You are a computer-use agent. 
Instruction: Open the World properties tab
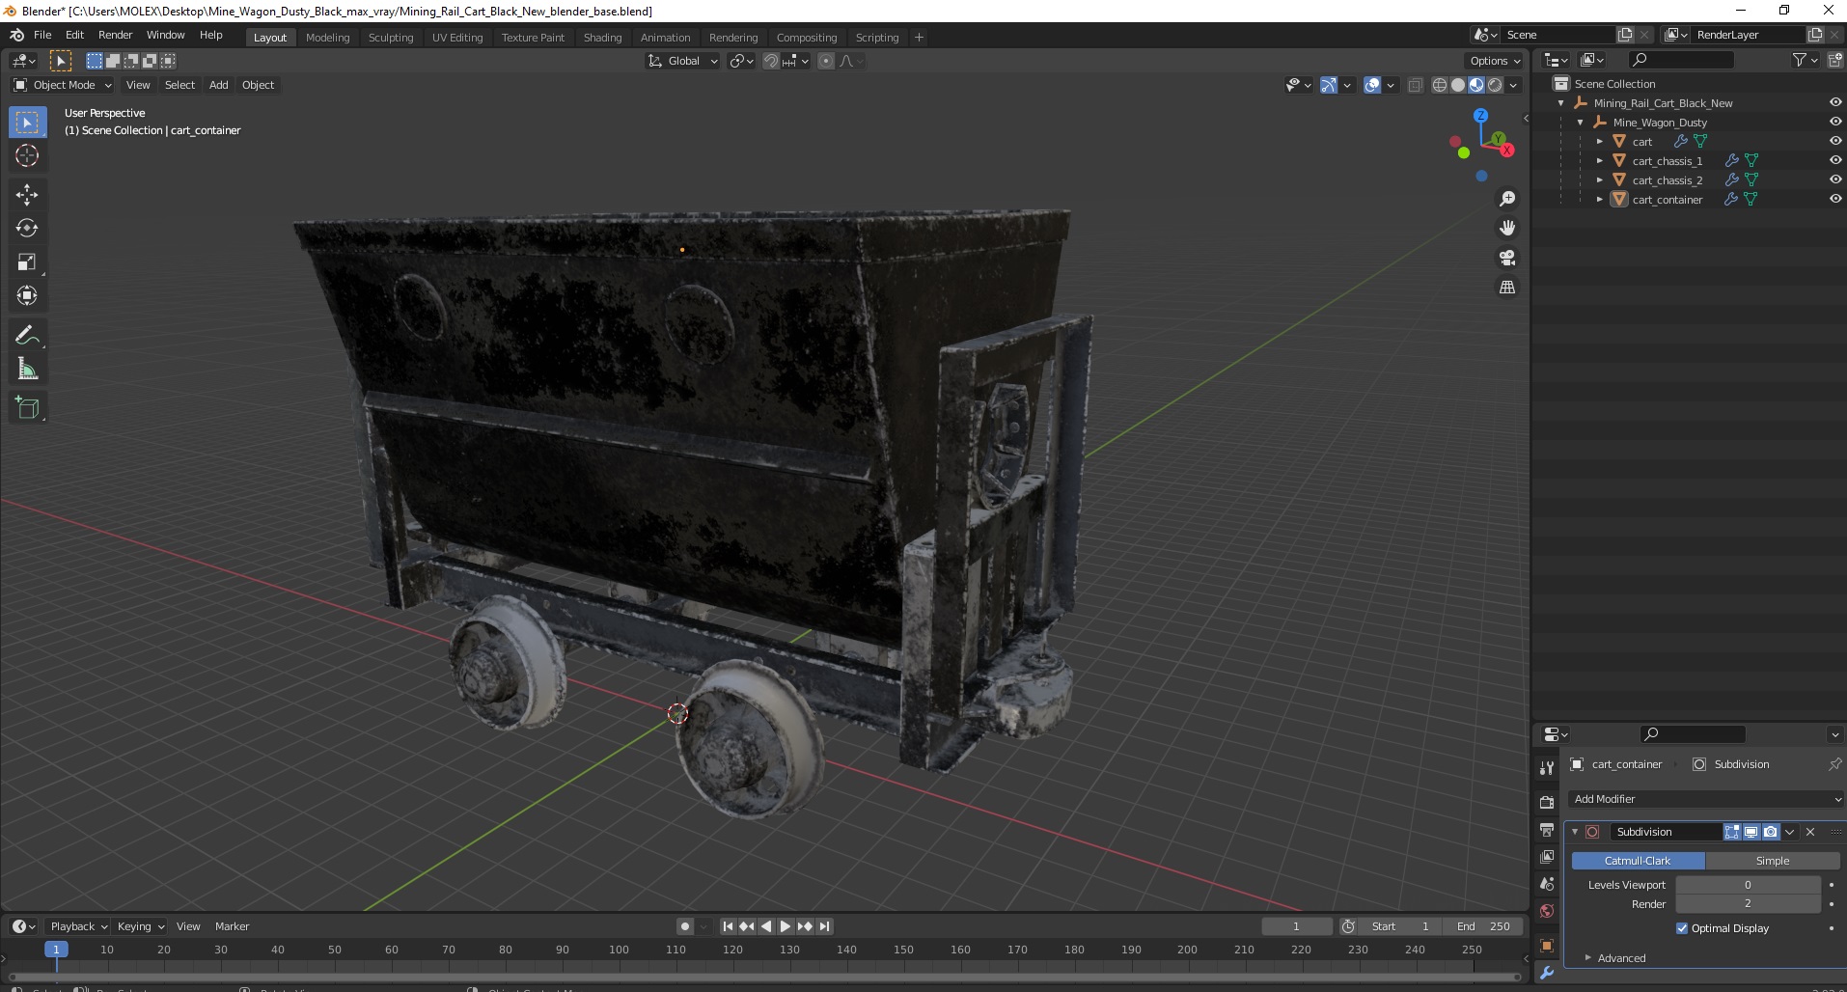1547,911
